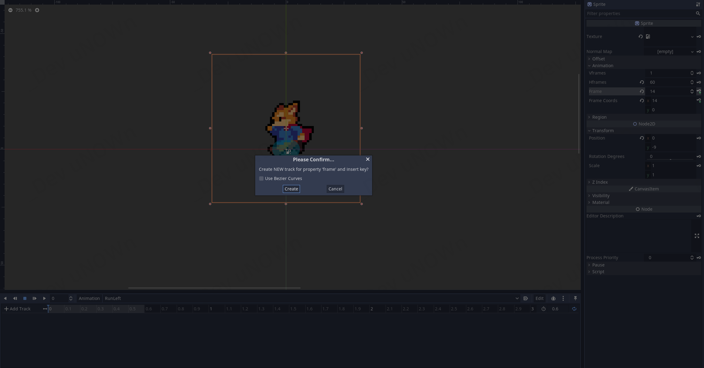Image resolution: width=704 pixels, height=368 pixels.
Task: Toggle the onion skinning button
Action: point(553,298)
